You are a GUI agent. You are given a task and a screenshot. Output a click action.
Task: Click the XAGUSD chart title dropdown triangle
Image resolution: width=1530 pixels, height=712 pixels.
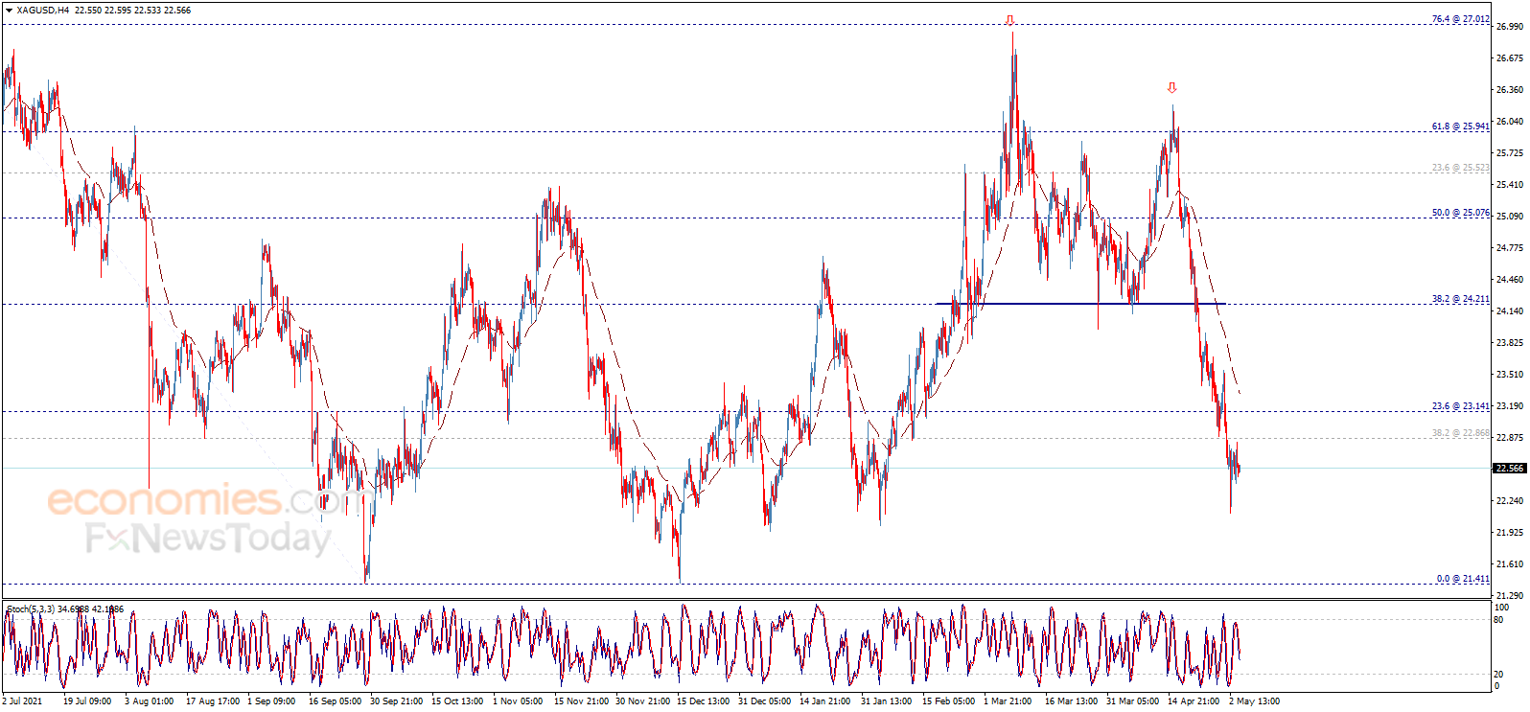pyautogui.click(x=9, y=11)
